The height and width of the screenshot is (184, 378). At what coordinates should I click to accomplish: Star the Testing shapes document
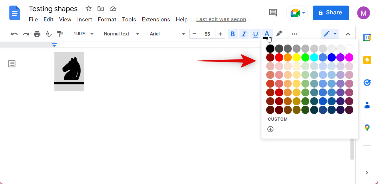89,9
